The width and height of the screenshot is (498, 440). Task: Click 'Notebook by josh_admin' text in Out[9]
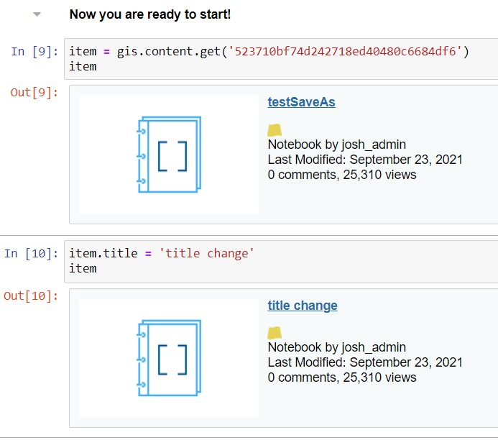pos(336,145)
